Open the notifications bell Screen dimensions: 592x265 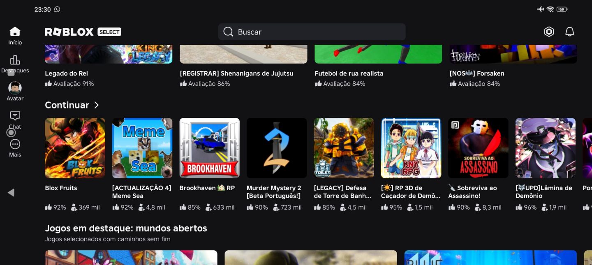click(569, 32)
